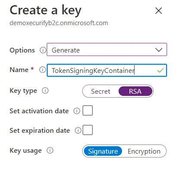
Task: Click the green validation checkmark icon
Action: click(160, 70)
